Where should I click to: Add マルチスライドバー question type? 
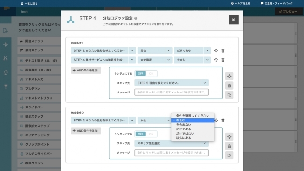click(39, 154)
